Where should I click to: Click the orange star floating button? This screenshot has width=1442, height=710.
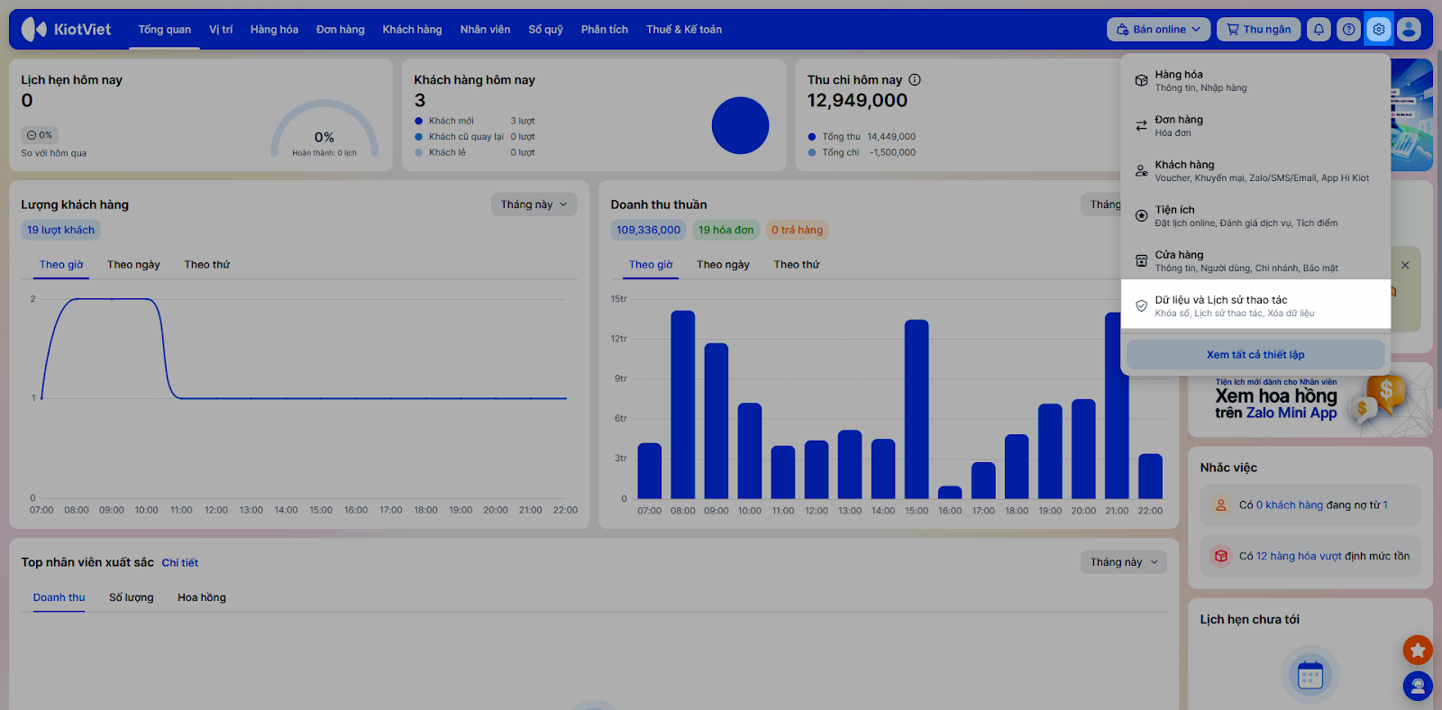click(x=1417, y=649)
